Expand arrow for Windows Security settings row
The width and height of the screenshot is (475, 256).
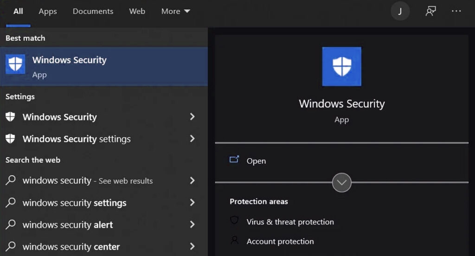(x=192, y=139)
